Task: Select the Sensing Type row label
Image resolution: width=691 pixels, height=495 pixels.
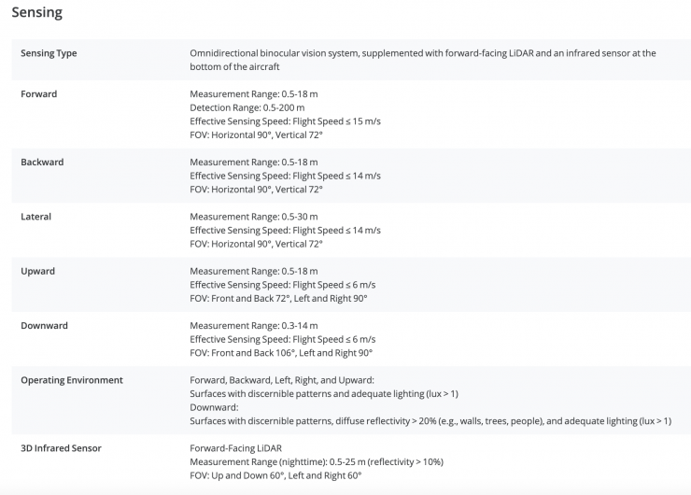Action: click(x=49, y=53)
